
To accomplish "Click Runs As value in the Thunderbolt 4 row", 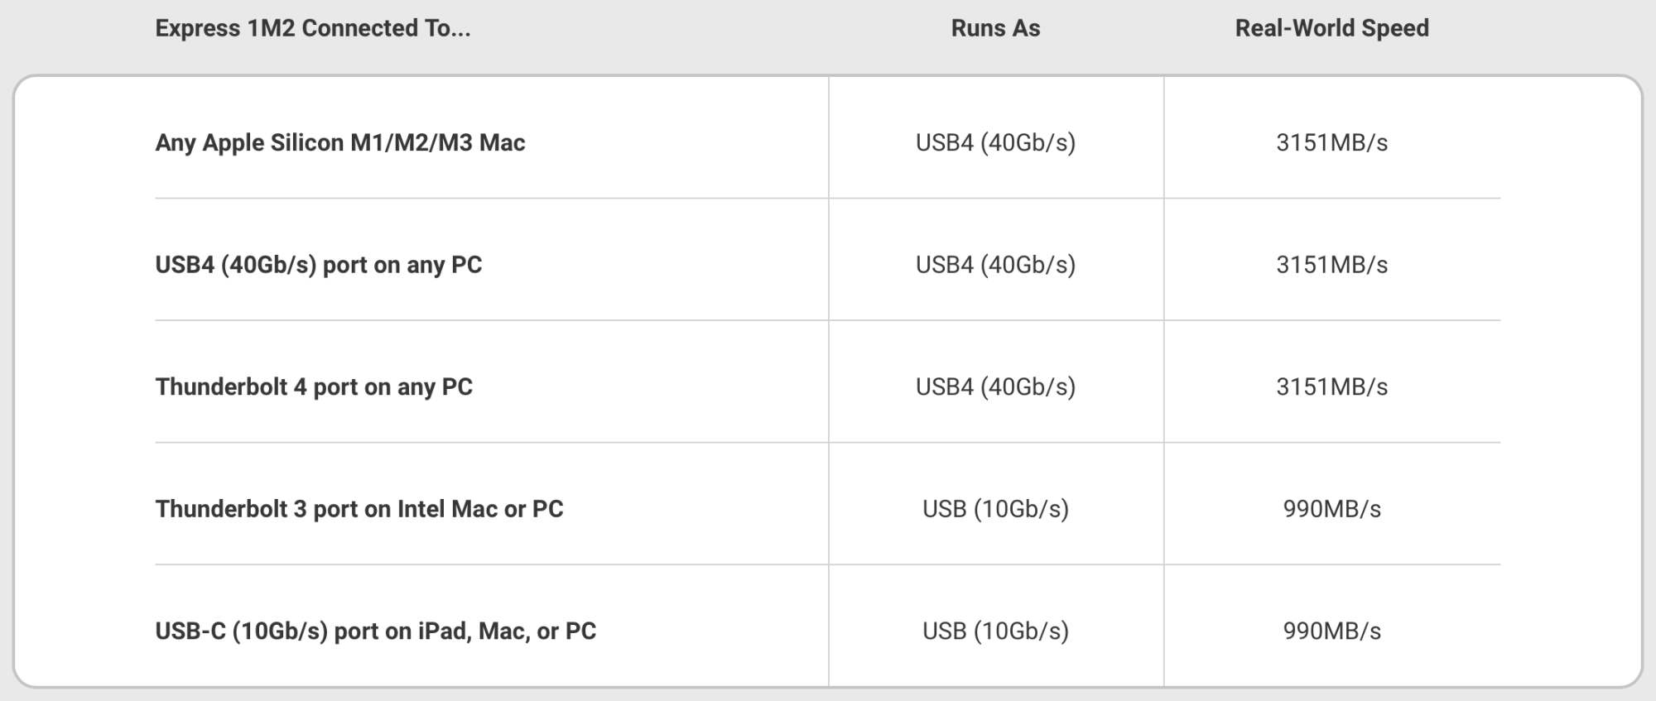I will click(995, 387).
